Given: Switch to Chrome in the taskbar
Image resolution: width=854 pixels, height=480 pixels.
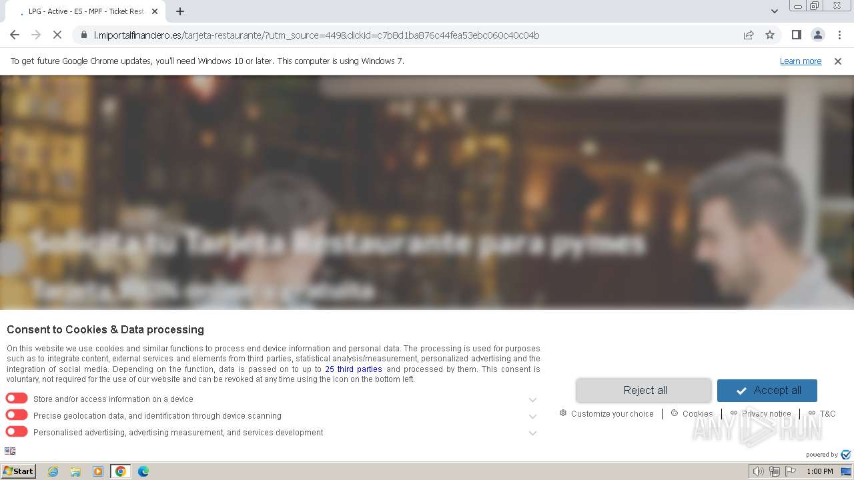Looking at the screenshot, I should [121, 471].
